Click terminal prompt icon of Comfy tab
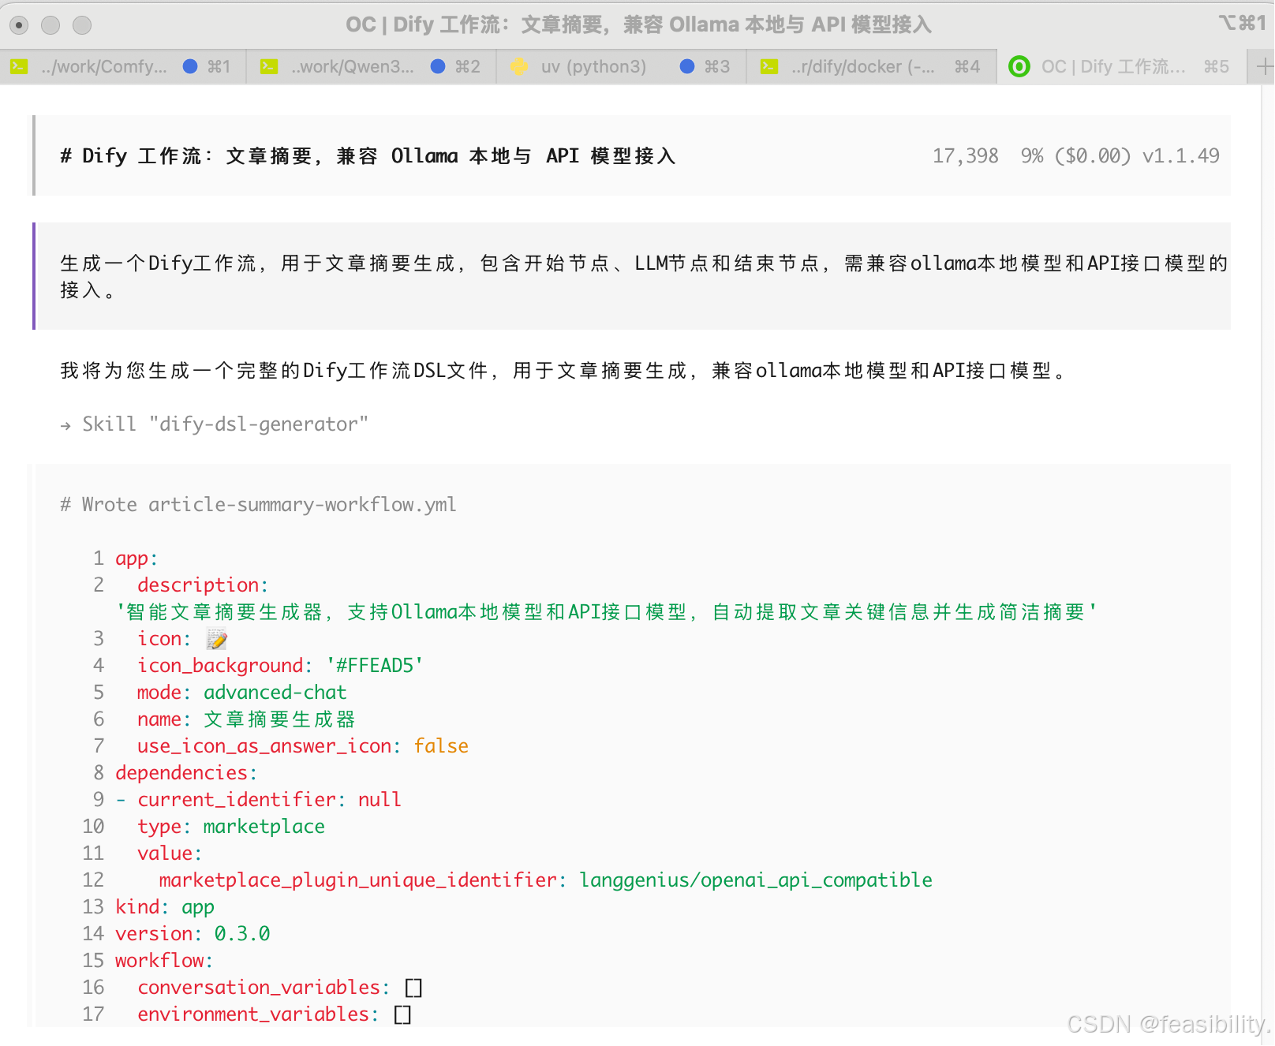The width and height of the screenshot is (1275, 1046). point(20,67)
